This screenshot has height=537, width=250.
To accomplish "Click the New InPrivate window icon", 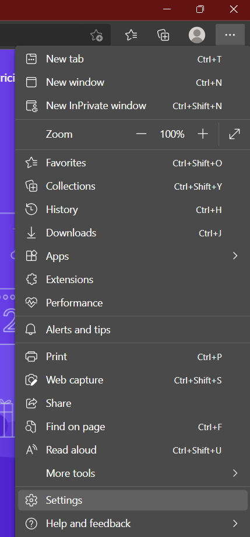I will tap(31, 106).
